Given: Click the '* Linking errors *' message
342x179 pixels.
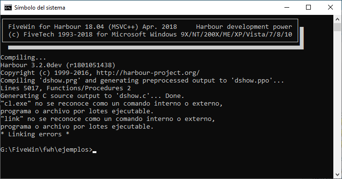Looking at the screenshot, I should (35, 134).
